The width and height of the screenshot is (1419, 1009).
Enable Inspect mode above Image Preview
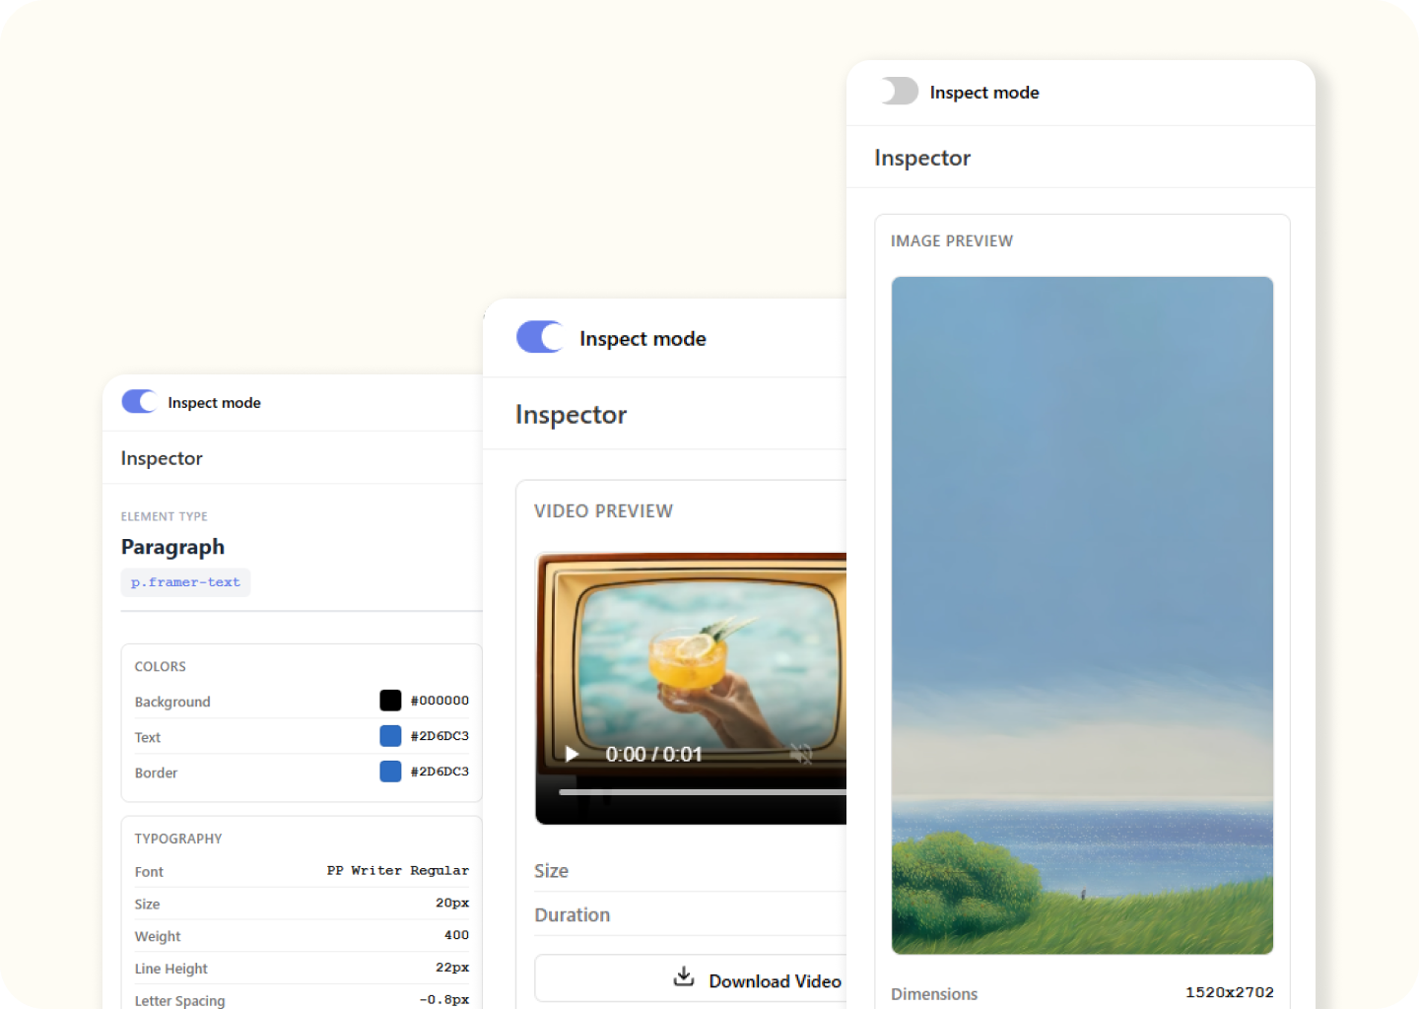point(900,92)
